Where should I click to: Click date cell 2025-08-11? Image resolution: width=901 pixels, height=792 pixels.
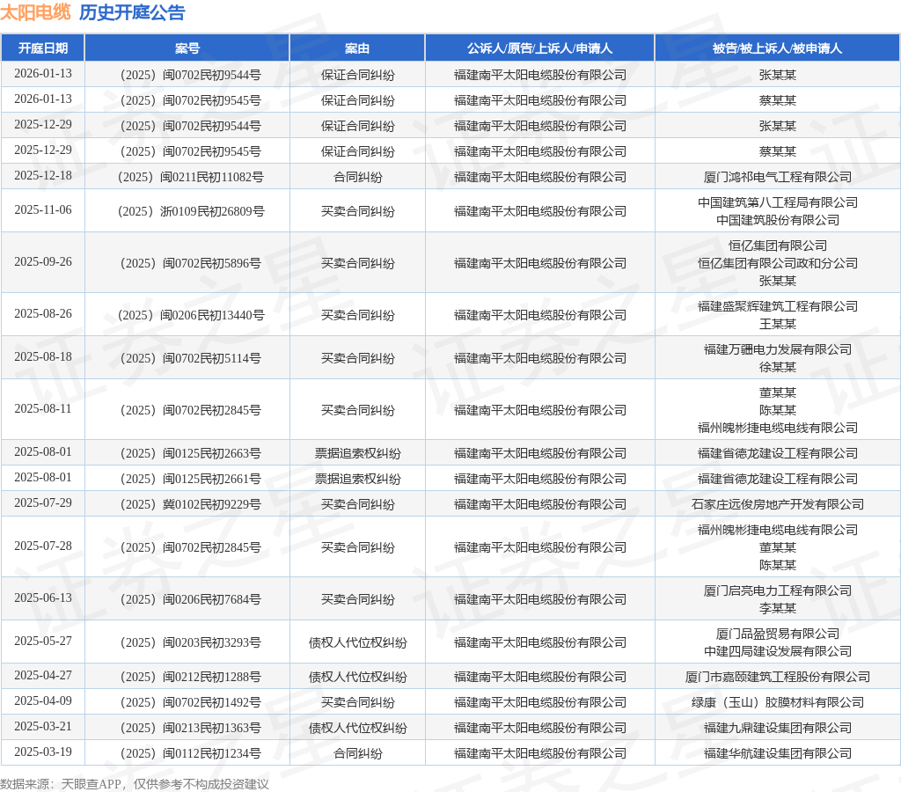pyautogui.click(x=43, y=408)
